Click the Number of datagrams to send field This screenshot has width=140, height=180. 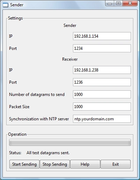(x=102, y=94)
